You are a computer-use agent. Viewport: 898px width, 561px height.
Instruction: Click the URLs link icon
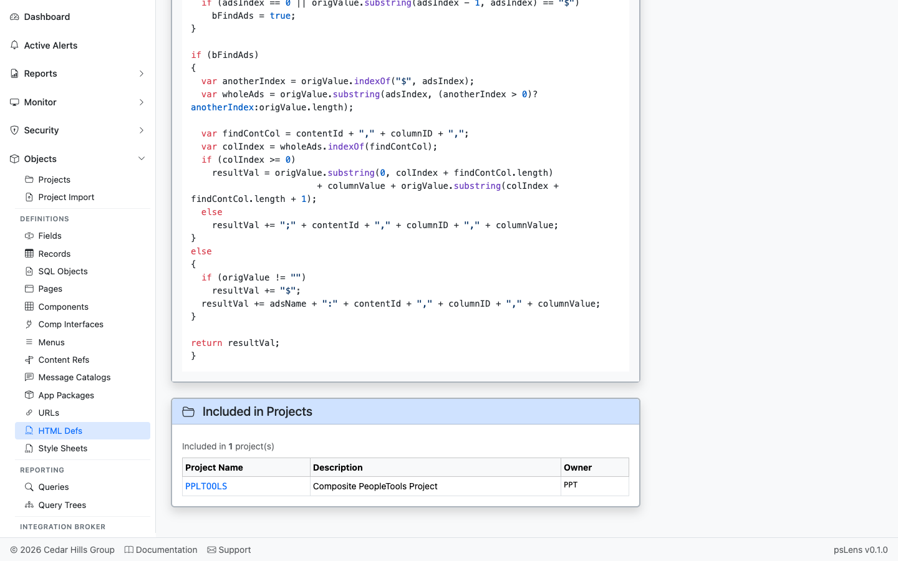[29, 413]
